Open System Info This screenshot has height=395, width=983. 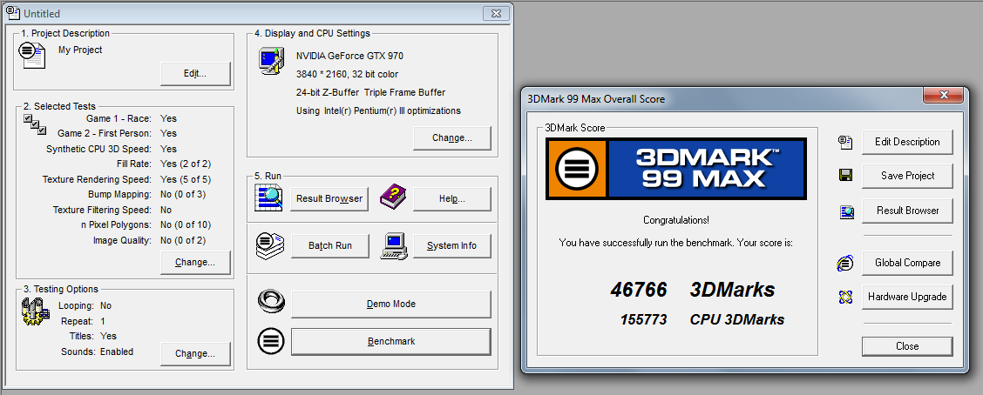(452, 245)
